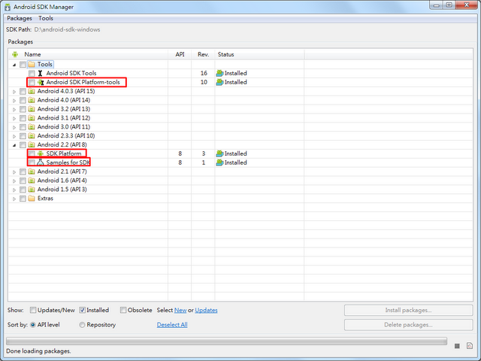Expand the Android 1.6 (API 4) node
The width and height of the screenshot is (481, 361).
click(14, 180)
